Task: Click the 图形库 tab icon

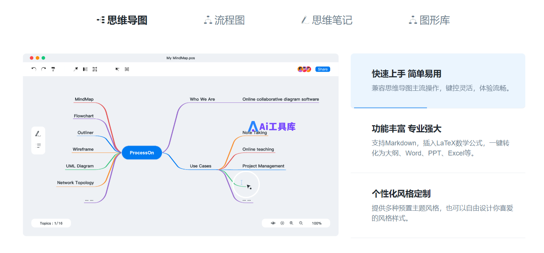Action: click(x=413, y=20)
